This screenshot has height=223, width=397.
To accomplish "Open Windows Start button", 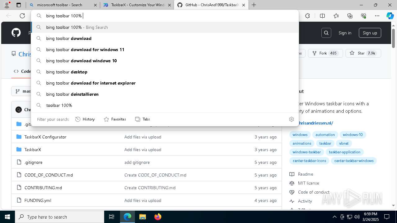I will pos(7,217).
